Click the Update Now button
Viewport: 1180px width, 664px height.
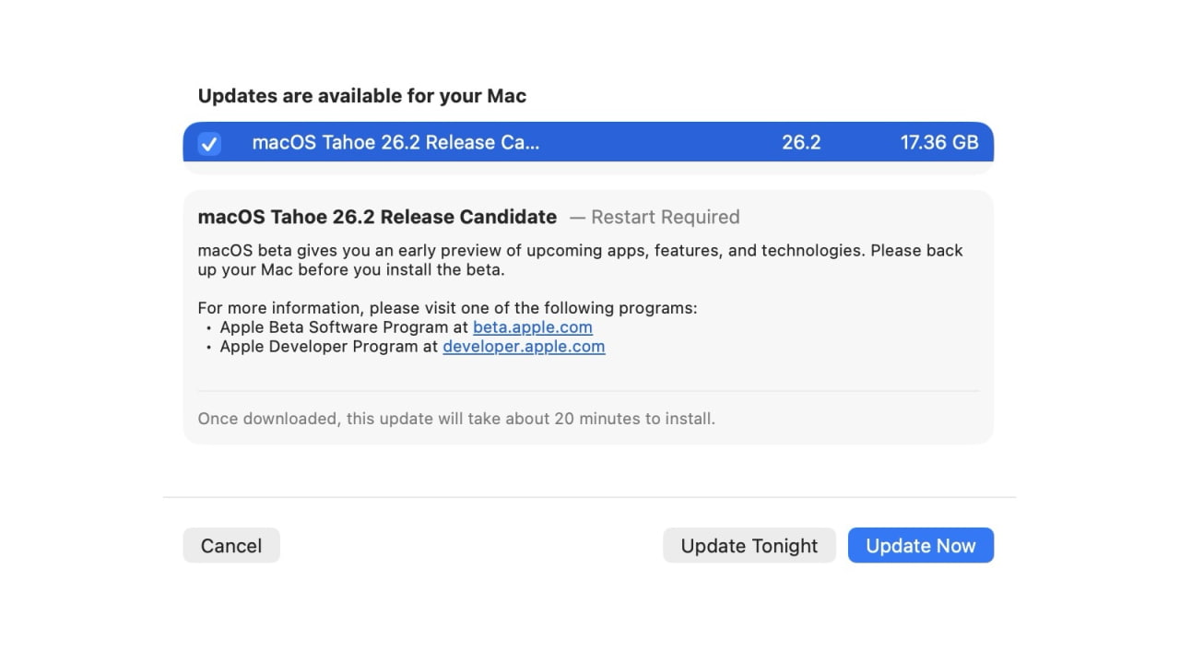pos(920,545)
